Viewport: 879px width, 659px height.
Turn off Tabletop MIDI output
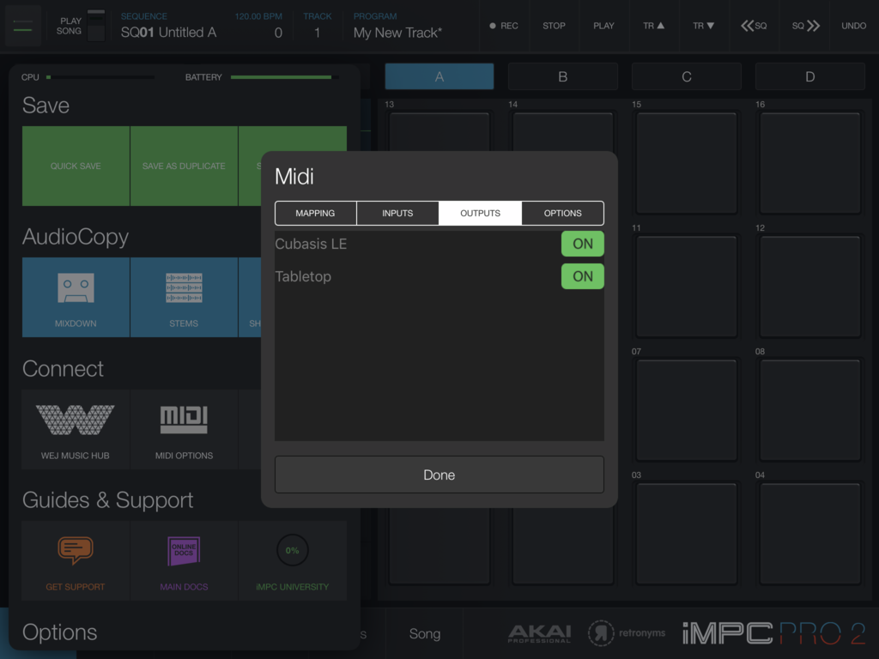[583, 276]
